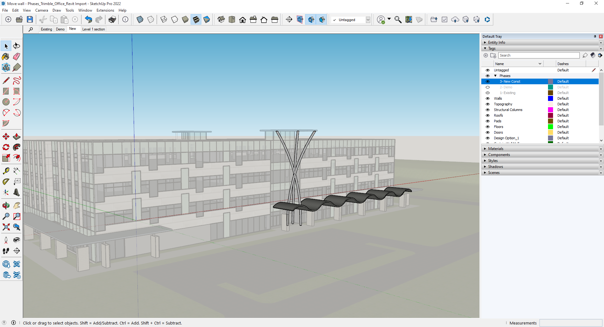
Task: Open the Level 1 section scene
Action: point(93,29)
